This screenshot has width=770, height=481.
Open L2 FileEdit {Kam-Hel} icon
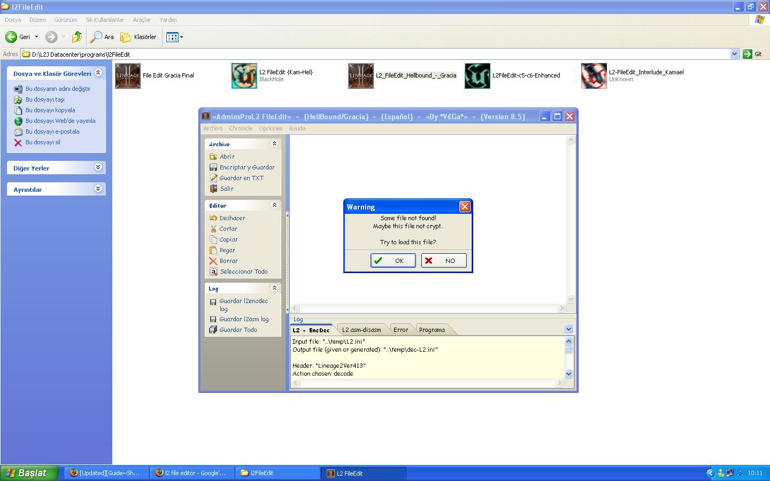[x=244, y=75]
